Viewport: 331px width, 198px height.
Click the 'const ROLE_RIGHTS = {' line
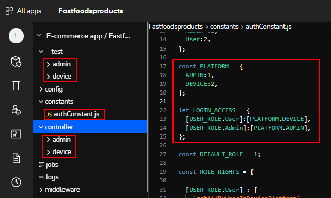click(216, 172)
